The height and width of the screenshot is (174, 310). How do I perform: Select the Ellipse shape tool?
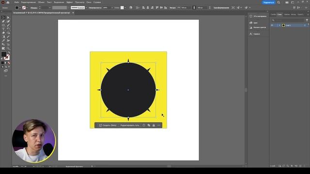(x=3, y=25)
